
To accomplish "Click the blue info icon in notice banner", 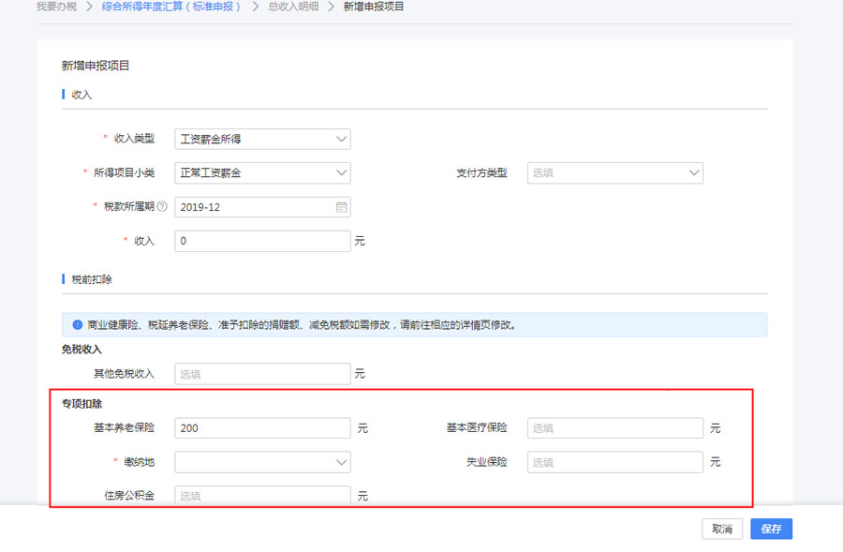I will pyautogui.click(x=77, y=325).
